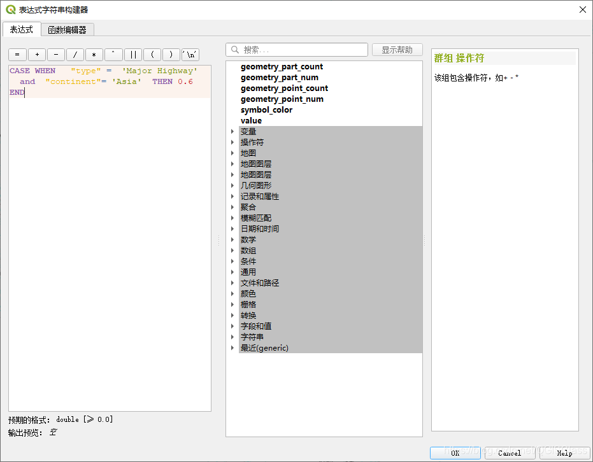Insert the multiplication asterisk operator
The image size is (593, 462).
pyautogui.click(x=94, y=55)
